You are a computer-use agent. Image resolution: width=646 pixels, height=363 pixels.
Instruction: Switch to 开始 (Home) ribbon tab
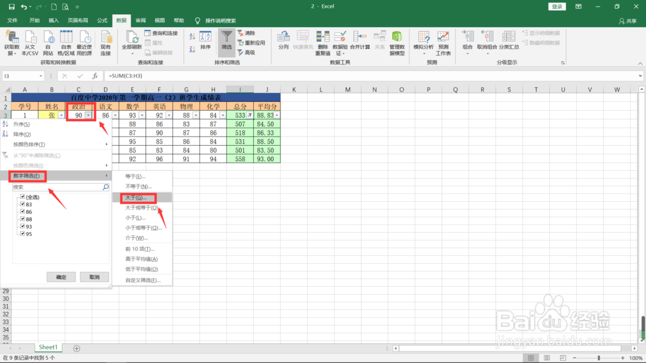click(x=34, y=21)
